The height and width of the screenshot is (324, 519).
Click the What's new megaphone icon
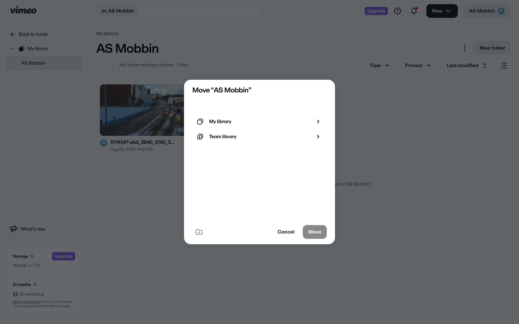point(14,229)
